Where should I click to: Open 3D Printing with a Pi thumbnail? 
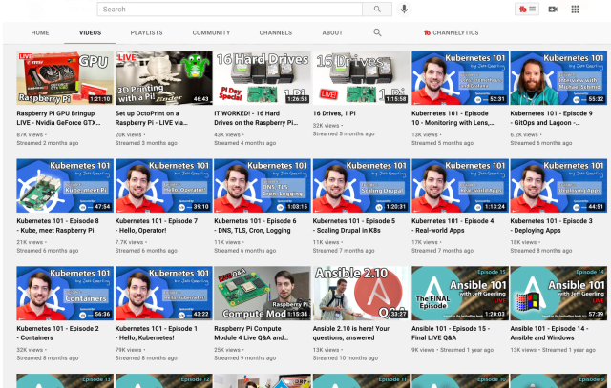163,78
